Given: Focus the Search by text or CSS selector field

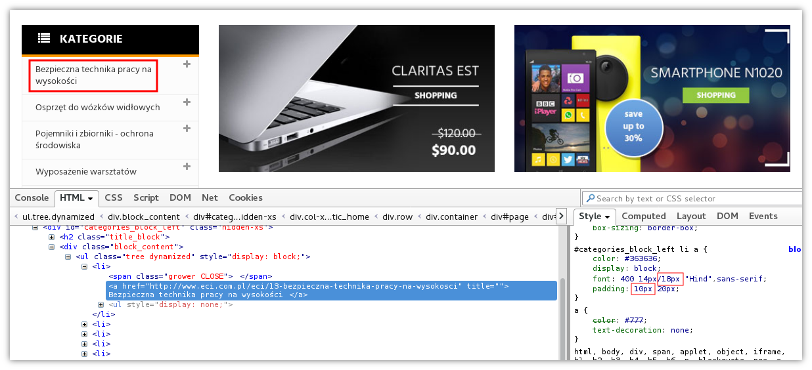Looking at the screenshot, I should click(692, 198).
